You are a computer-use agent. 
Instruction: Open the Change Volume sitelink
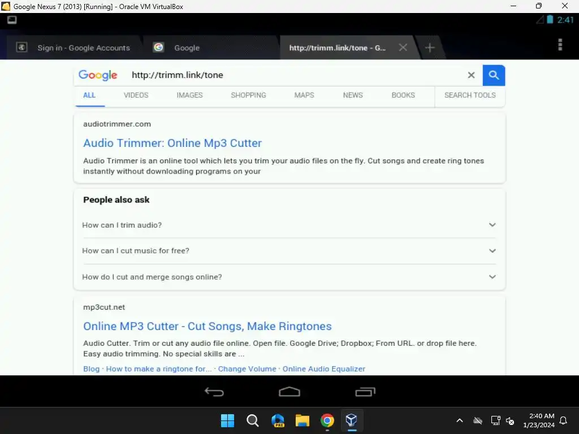click(x=247, y=368)
